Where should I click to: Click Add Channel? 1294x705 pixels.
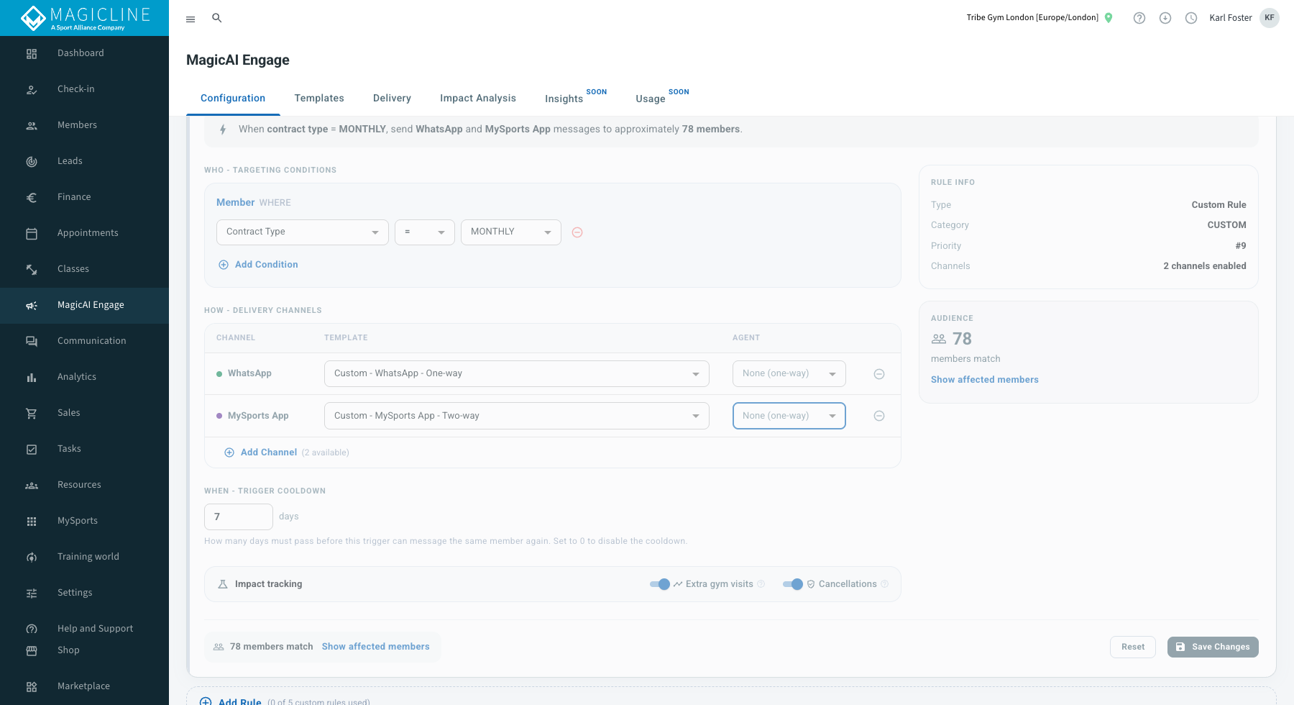pyautogui.click(x=261, y=452)
